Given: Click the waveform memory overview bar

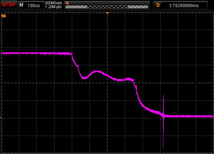Looking at the screenshot, I should coord(107,7).
